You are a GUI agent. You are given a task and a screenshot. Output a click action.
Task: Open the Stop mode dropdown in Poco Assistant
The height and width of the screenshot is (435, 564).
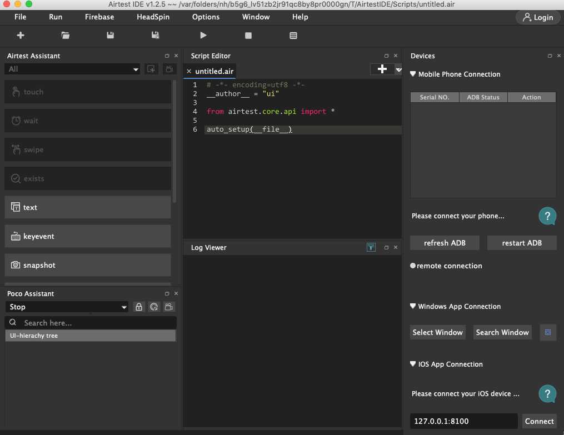pos(67,307)
